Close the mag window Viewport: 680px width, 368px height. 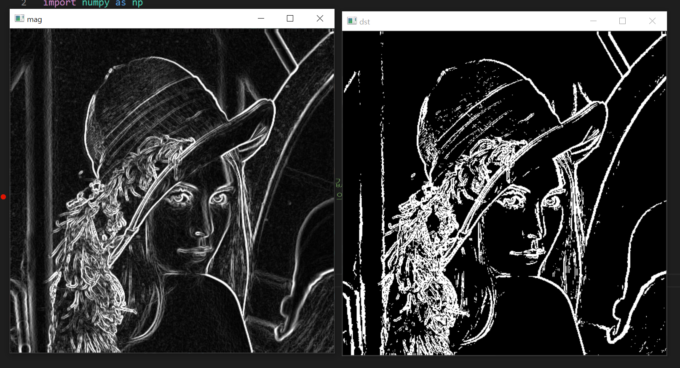tap(320, 19)
